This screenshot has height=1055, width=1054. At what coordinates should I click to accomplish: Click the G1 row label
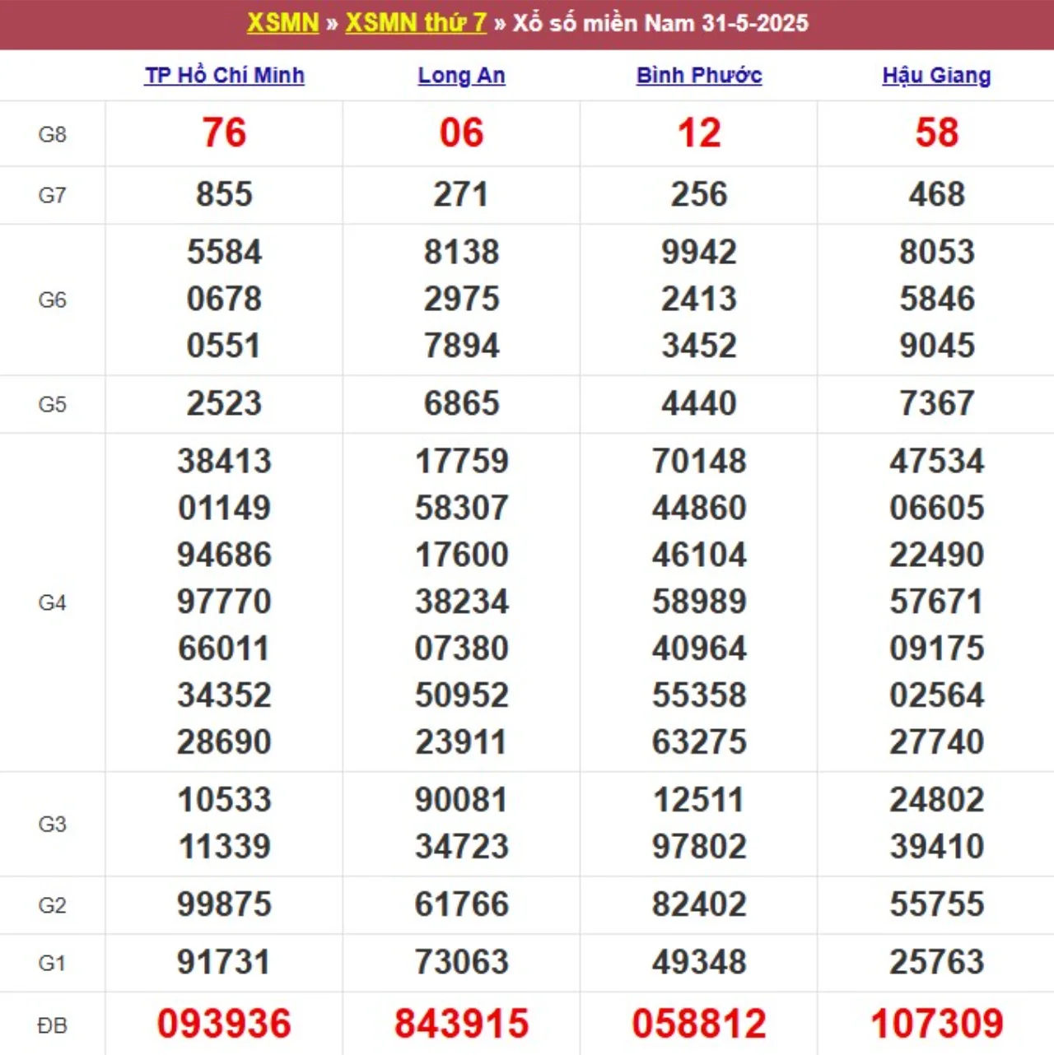(x=52, y=963)
